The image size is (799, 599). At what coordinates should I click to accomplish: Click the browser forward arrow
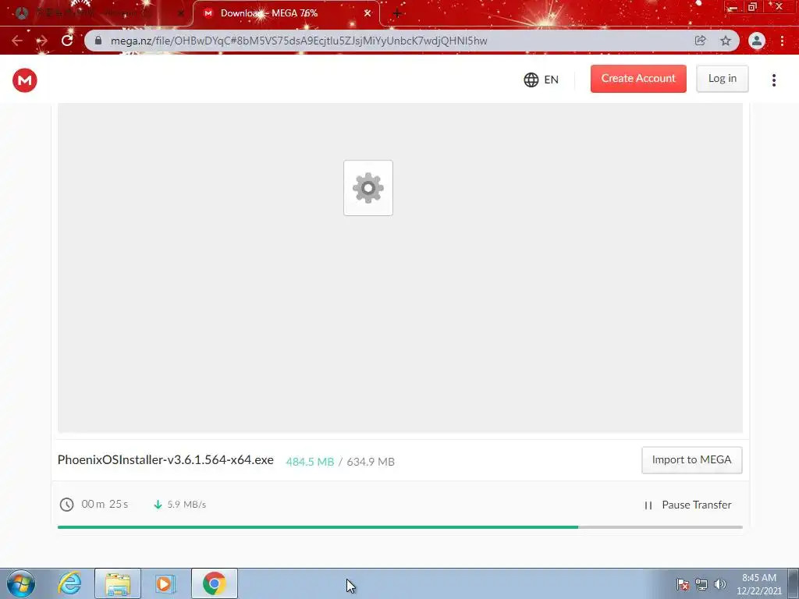pyautogui.click(x=42, y=41)
